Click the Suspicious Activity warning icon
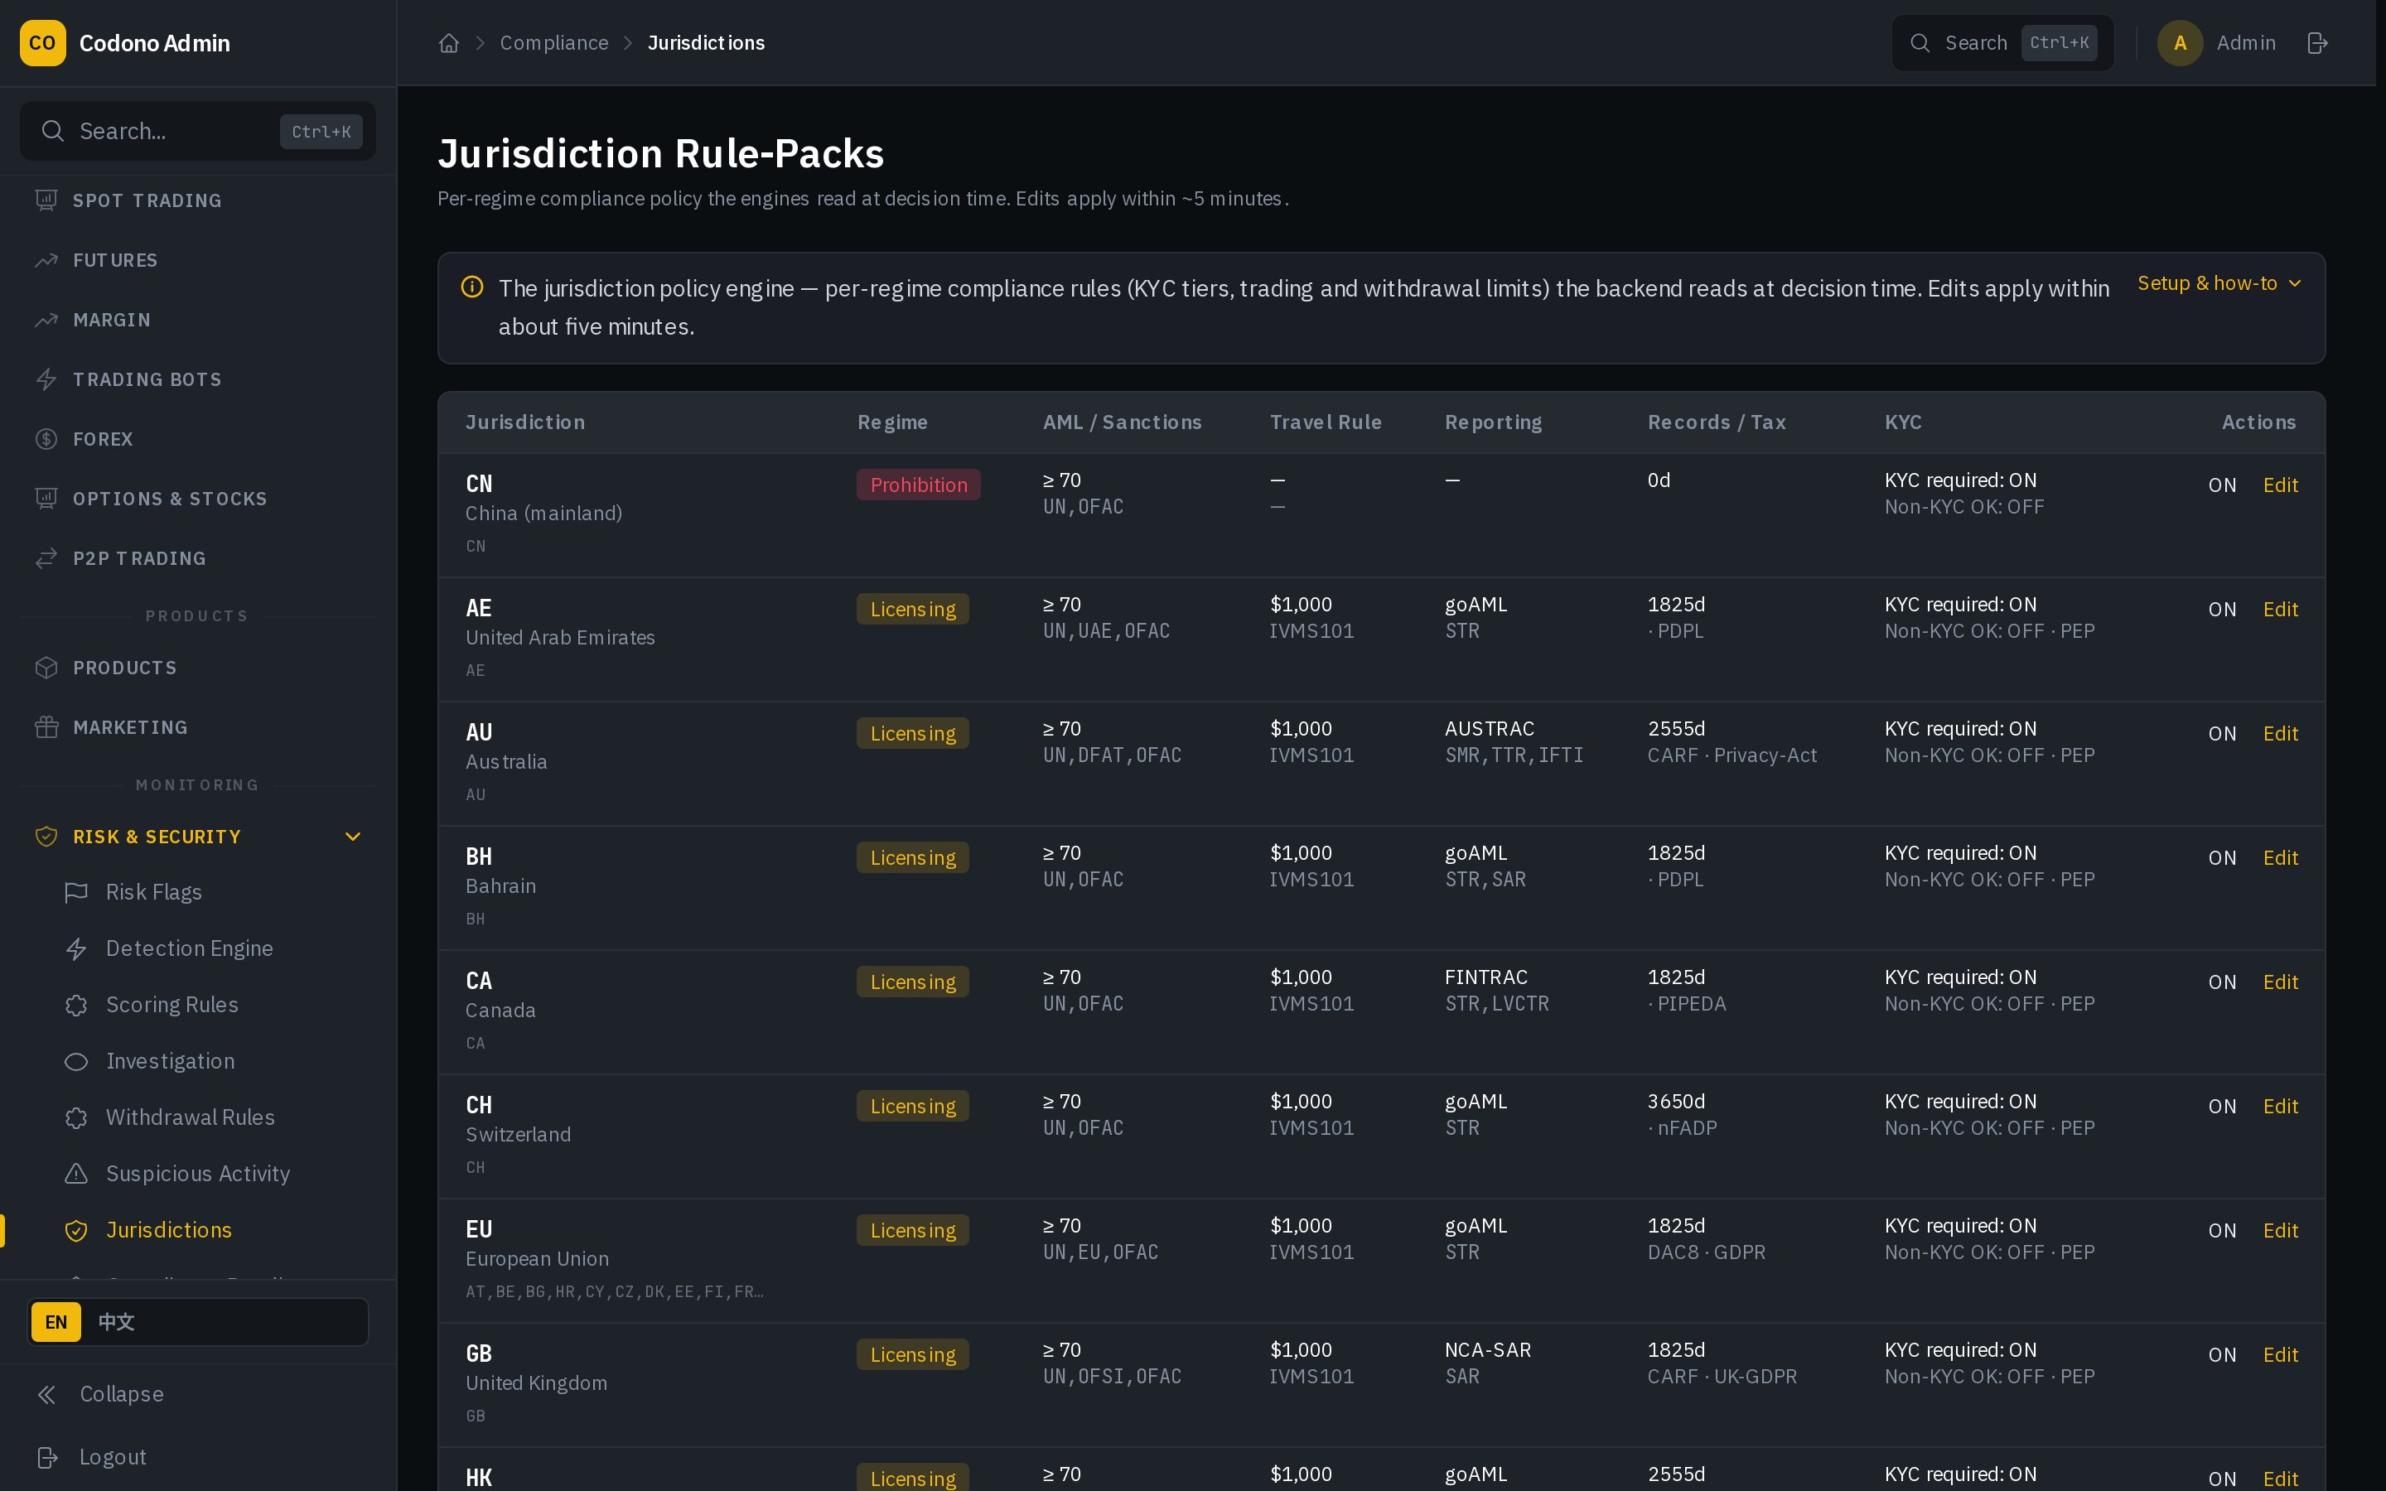 [x=76, y=1174]
